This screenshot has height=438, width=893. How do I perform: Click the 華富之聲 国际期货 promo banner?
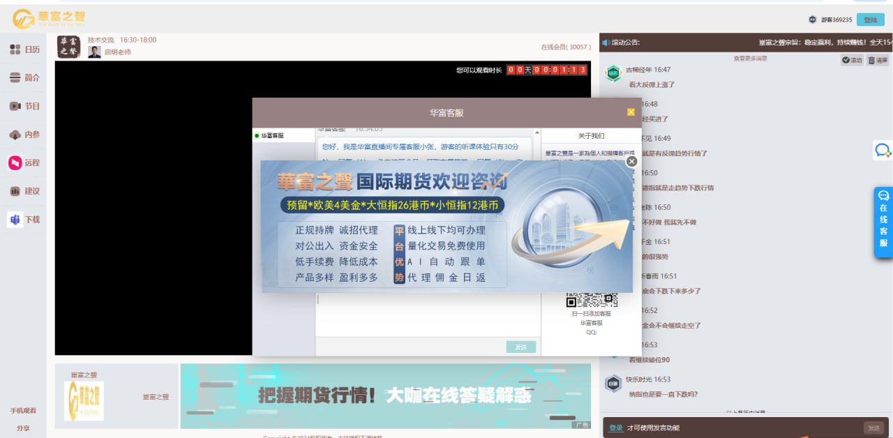(446, 227)
